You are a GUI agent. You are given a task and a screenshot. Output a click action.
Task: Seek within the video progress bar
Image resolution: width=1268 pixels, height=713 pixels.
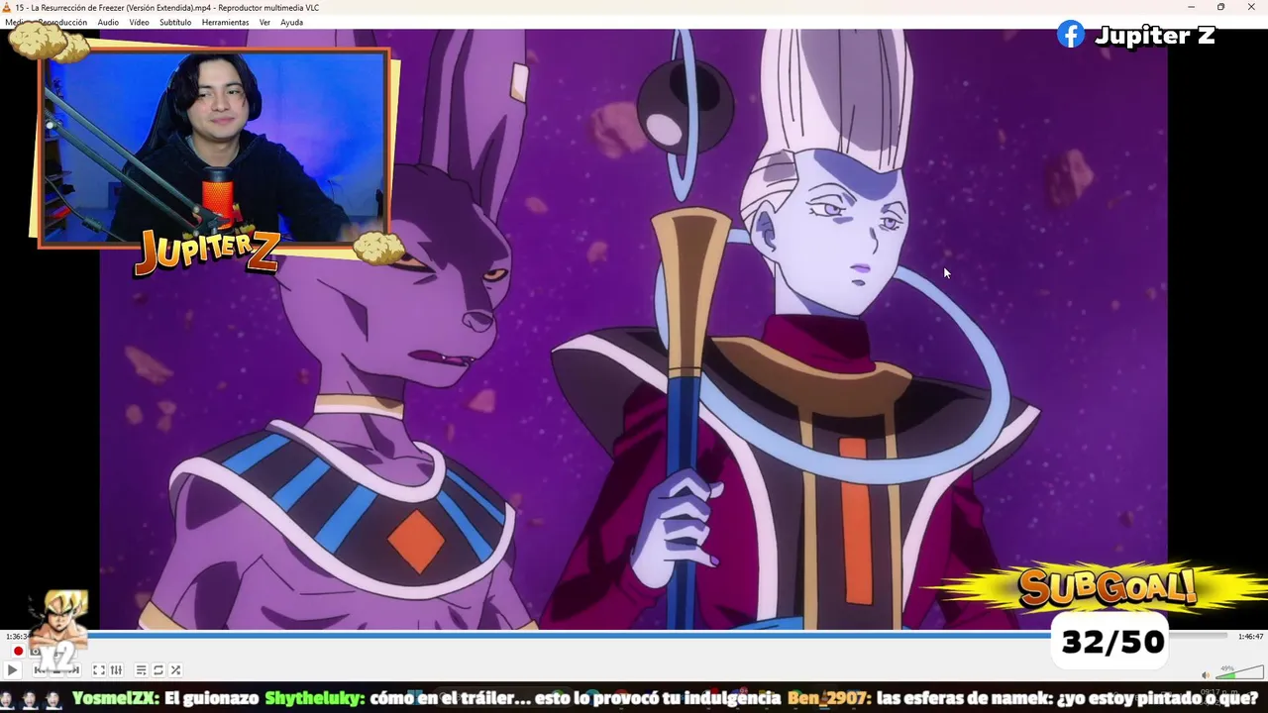[x=629, y=636]
